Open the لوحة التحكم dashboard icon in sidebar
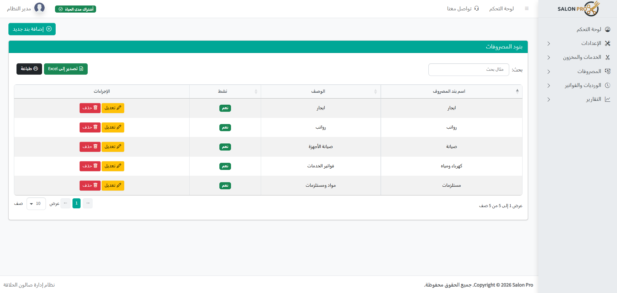This screenshot has height=293, width=617. [x=608, y=29]
